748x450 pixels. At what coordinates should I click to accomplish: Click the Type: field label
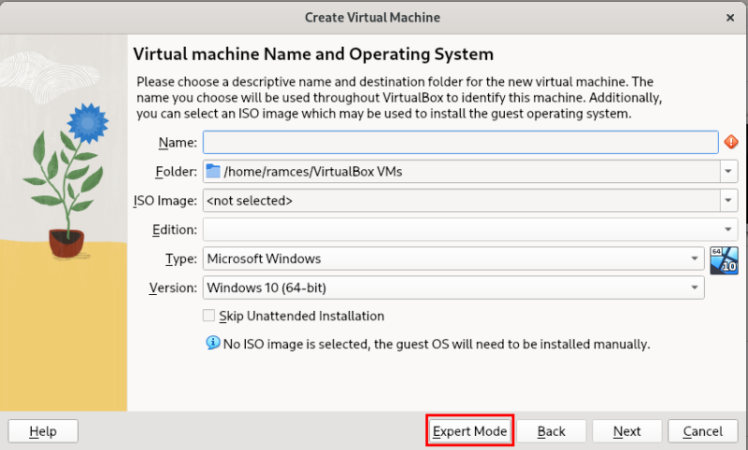point(181,259)
